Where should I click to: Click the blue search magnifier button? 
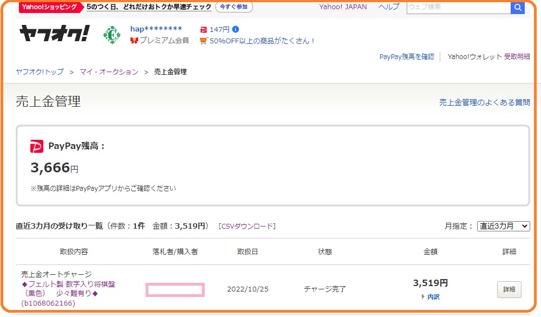[518, 7]
